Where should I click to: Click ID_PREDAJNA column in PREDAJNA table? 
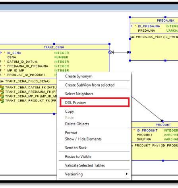pyautogui.click(x=149, y=26)
